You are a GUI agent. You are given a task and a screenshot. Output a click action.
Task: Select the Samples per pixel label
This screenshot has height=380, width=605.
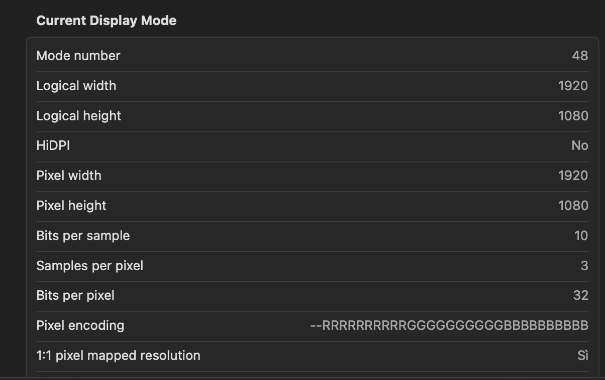89,266
